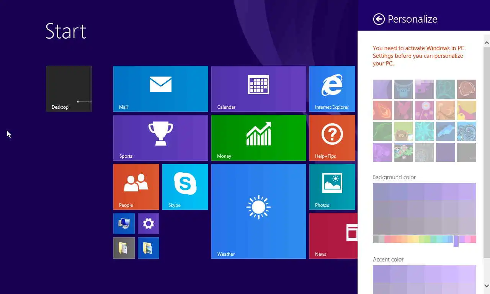Click the Background color hue slider strip

point(425,239)
